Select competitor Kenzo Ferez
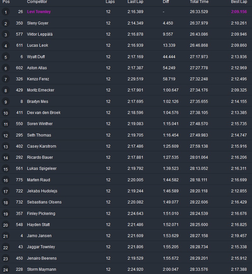This screenshot has height=274, width=252. click(38, 79)
